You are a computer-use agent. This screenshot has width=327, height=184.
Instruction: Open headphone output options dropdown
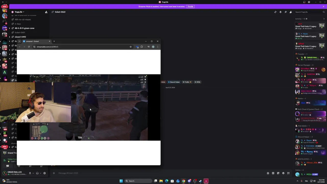pyautogui.click(x=40, y=173)
